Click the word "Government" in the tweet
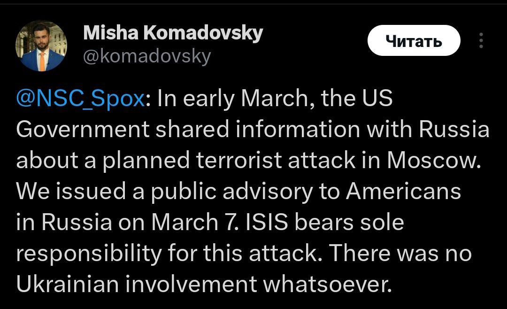The height and width of the screenshot is (309, 507). (x=83, y=130)
